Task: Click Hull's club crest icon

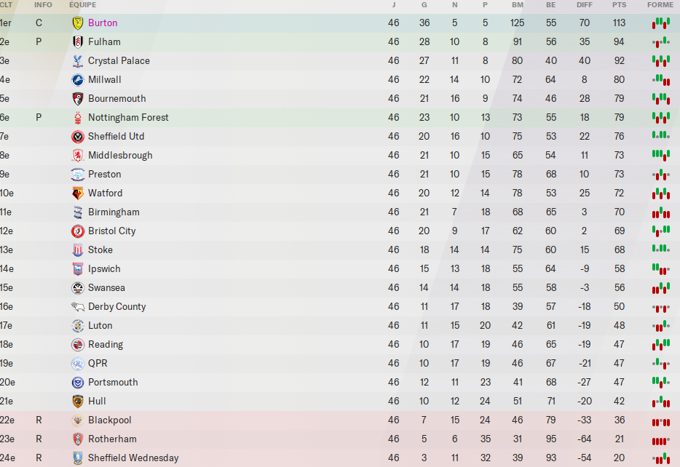Action: pyautogui.click(x=78, y=401)
